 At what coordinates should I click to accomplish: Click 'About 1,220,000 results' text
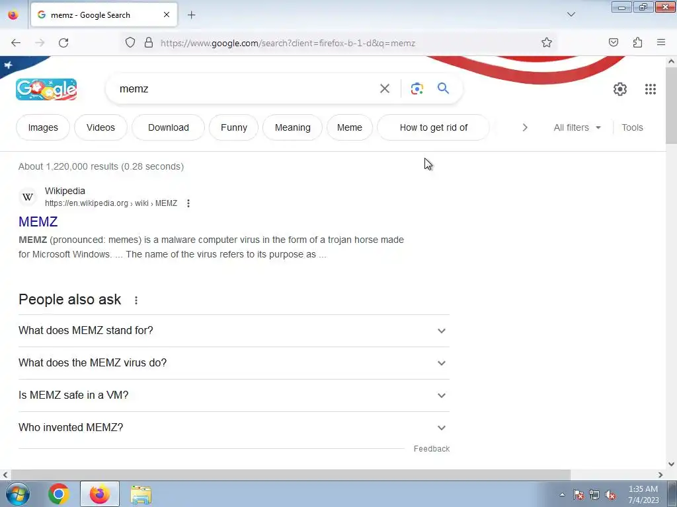tap(68, 166)
